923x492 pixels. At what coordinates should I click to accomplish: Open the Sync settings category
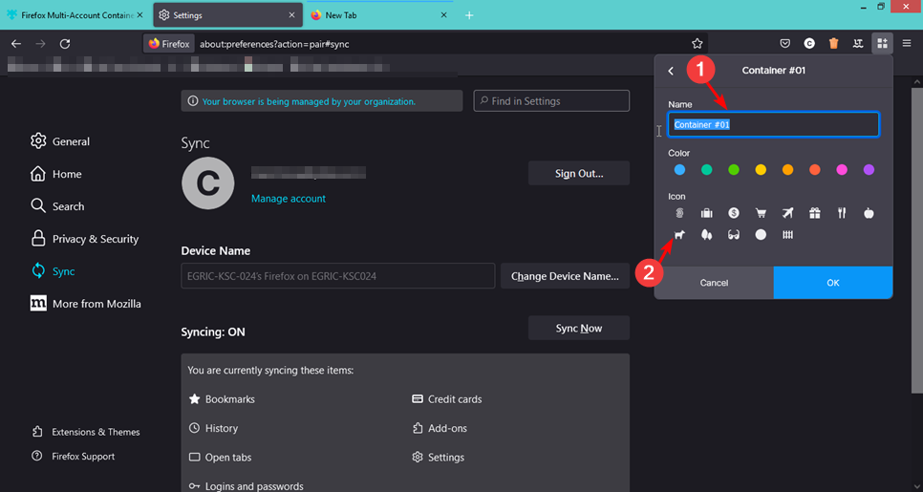click(53, 271)
